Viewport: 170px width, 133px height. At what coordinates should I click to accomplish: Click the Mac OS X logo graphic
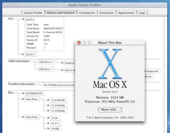tap(110, 64)
